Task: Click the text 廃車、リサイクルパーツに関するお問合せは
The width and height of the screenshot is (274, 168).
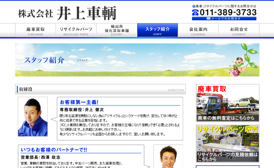Action: tap(225, 6)
